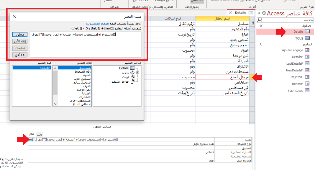Open the Ajouter engagé form

click(x=293, y=50)
